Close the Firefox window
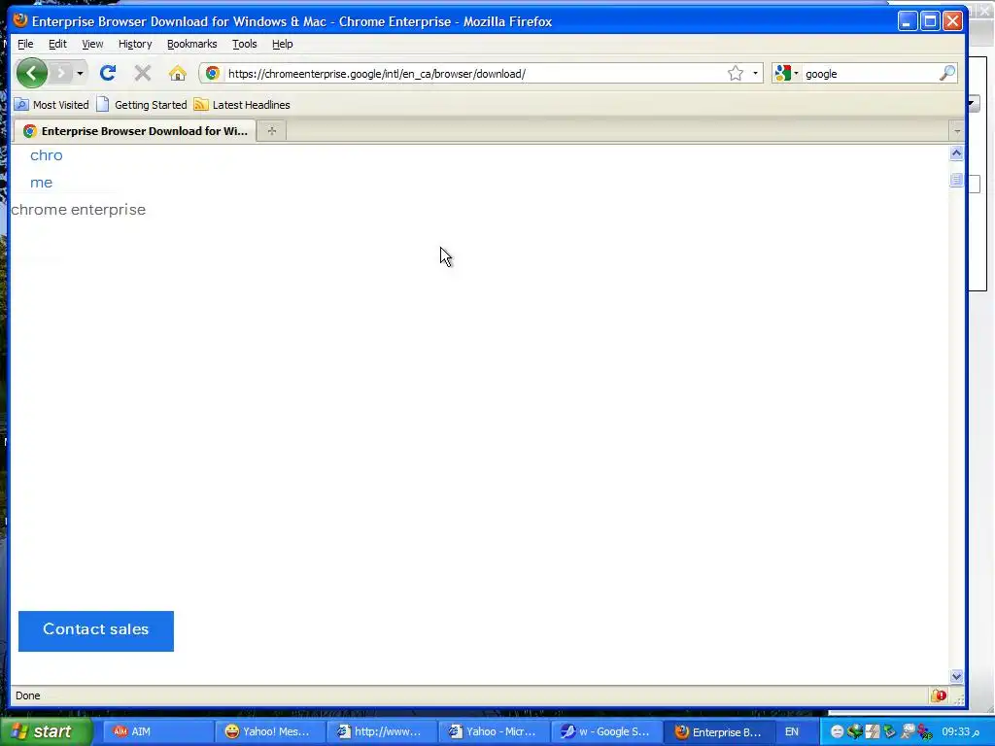The height and width of the screenshot is (746, 995). point(952,21)
